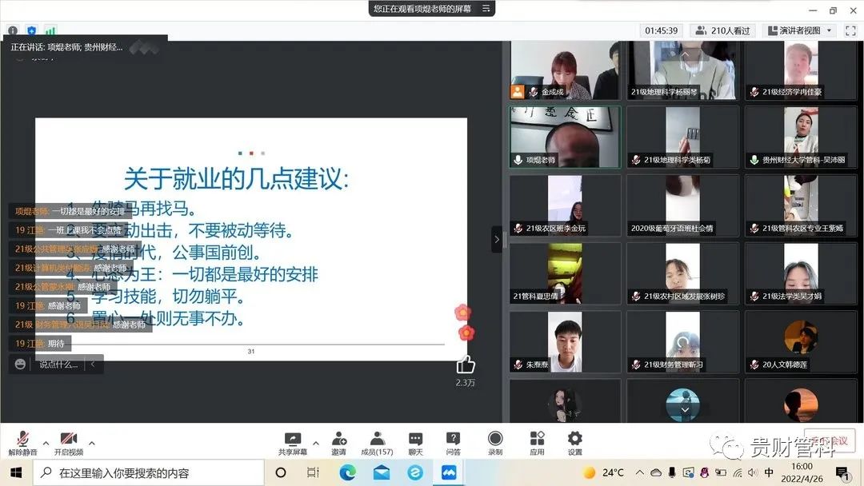Viewport: 864px width, 486px height.
Task: Open audio options arrow beside 解除静音
Action: (x=46, y=443)
